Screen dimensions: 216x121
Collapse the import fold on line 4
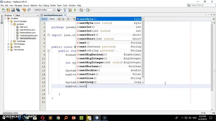49,35
